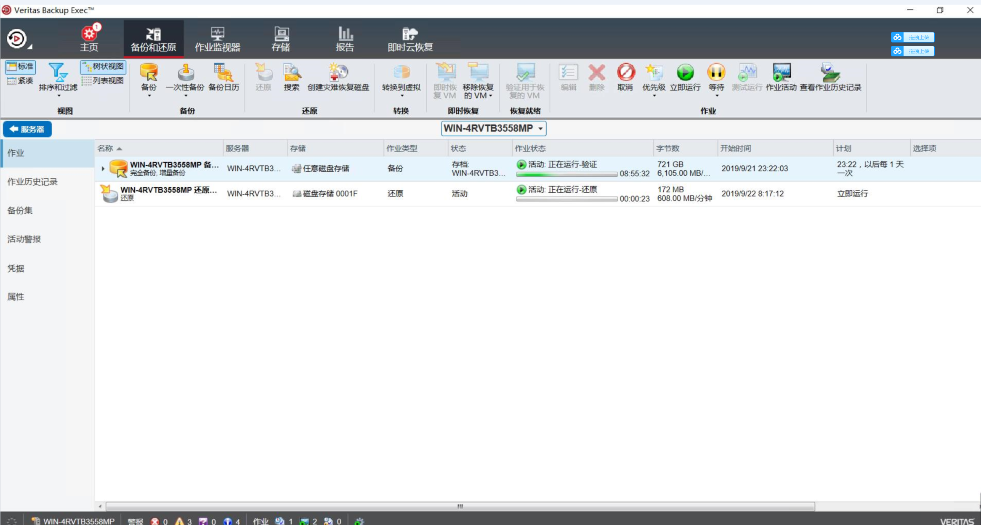Open the WIN-4RVTB3558MP server dropdown
Screen dimensions: 981x525
(494, 128)
